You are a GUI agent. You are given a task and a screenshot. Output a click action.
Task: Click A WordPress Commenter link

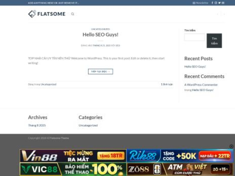tap(201, 85)
